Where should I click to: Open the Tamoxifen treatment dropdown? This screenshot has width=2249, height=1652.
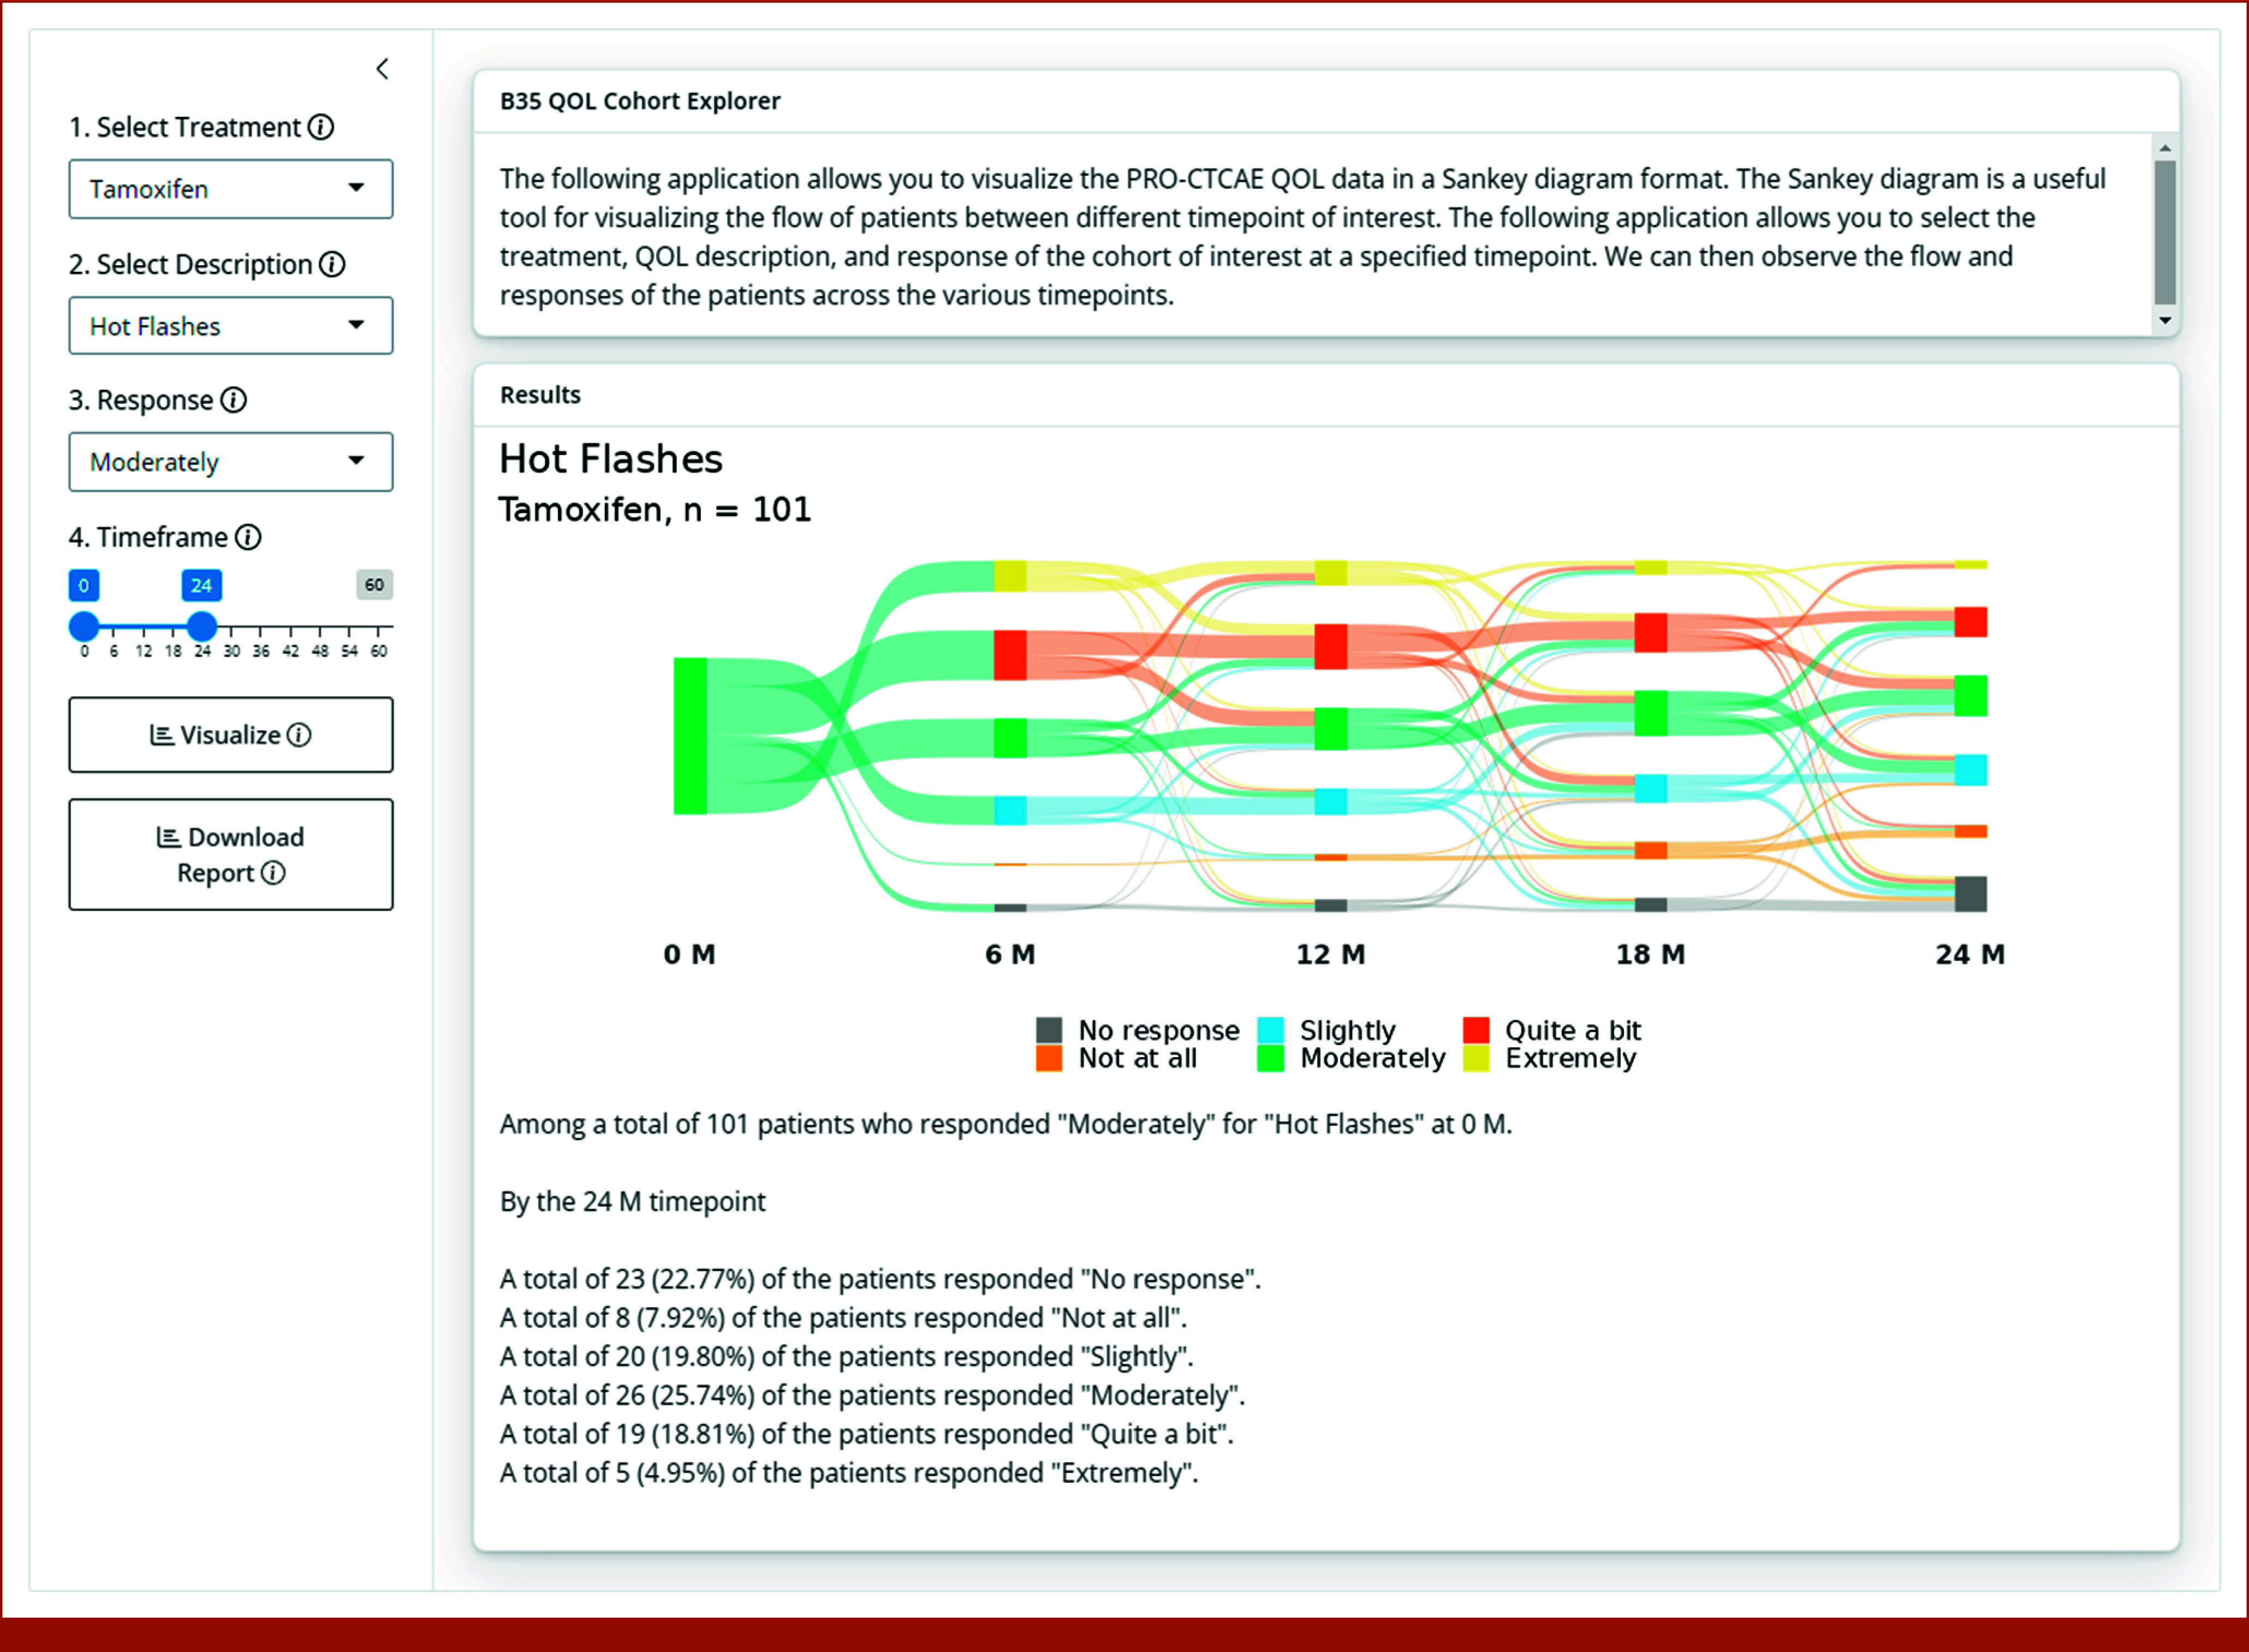point(231,189)
